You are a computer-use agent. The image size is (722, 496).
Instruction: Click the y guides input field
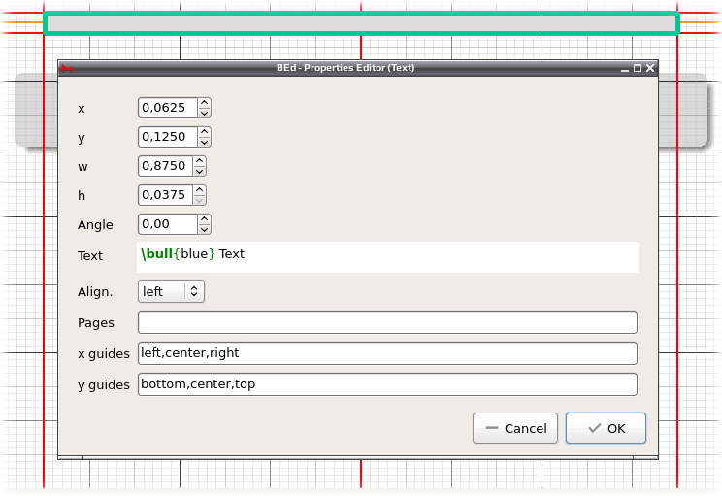click(x=388, y=384)
